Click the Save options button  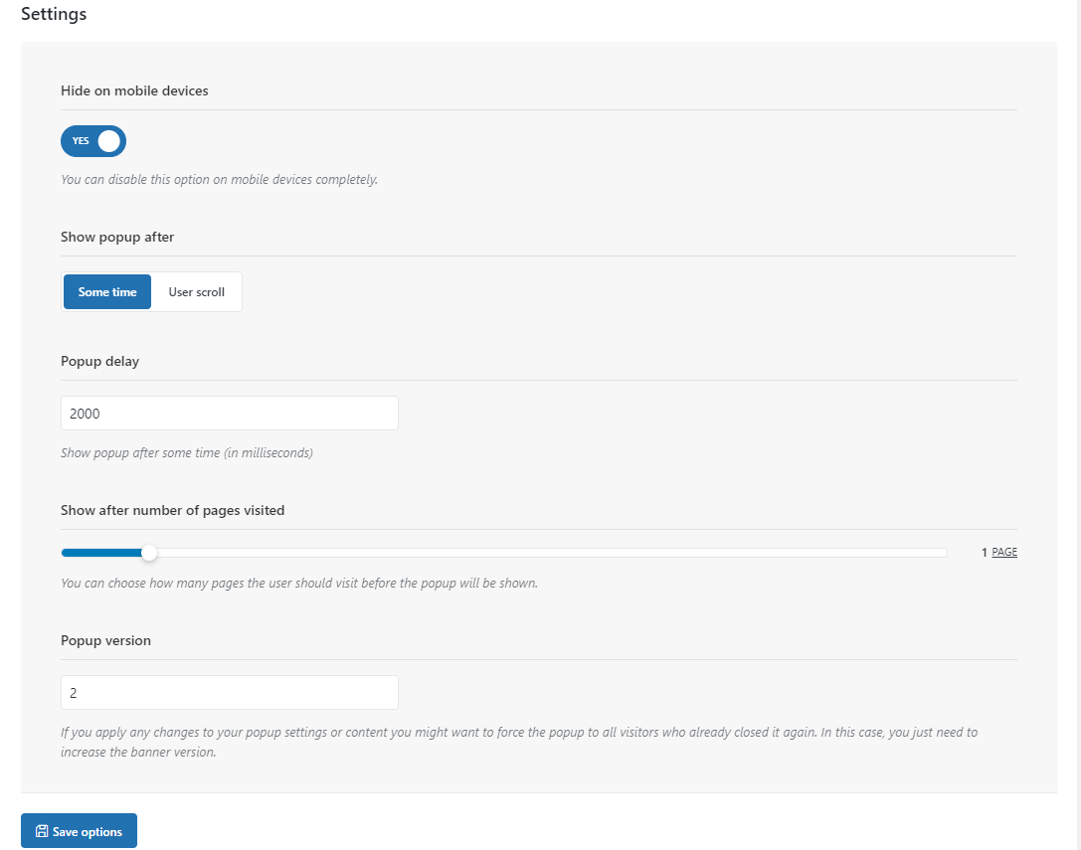tap(79, 831)
